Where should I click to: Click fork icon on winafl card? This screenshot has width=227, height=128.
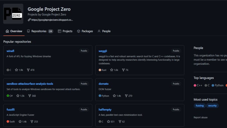tap(28, 70)
